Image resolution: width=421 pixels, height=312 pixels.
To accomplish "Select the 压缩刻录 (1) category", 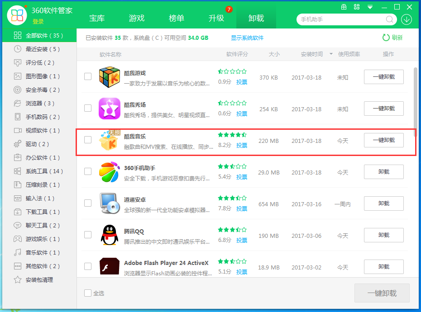I will 39,185.
